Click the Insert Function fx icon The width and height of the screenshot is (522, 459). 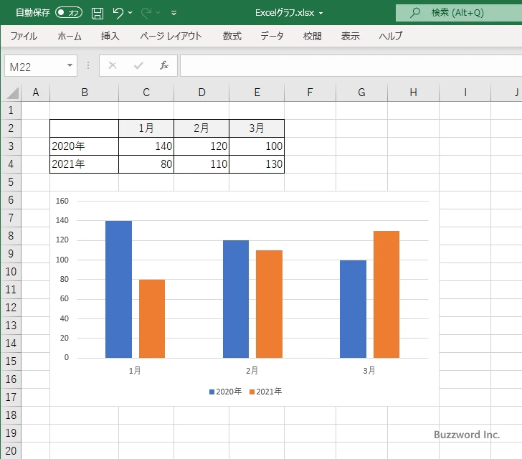point(164,65)
